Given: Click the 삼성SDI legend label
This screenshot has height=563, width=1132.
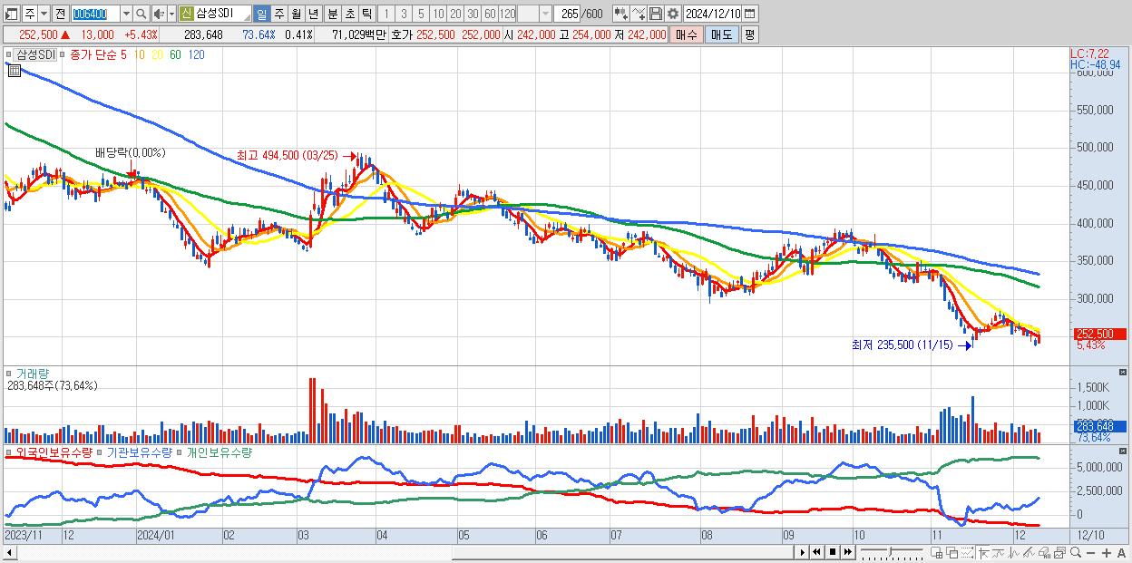Looking at the screenshot, I should coord(35,54).
